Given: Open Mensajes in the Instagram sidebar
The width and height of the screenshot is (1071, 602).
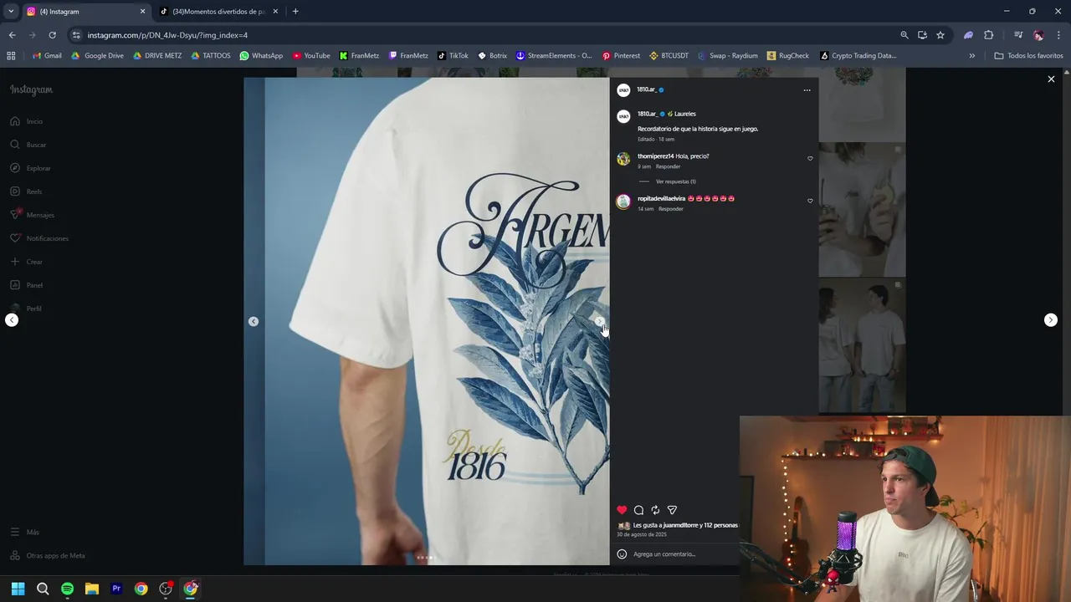Looking at the screenshot, I should 33,215.
